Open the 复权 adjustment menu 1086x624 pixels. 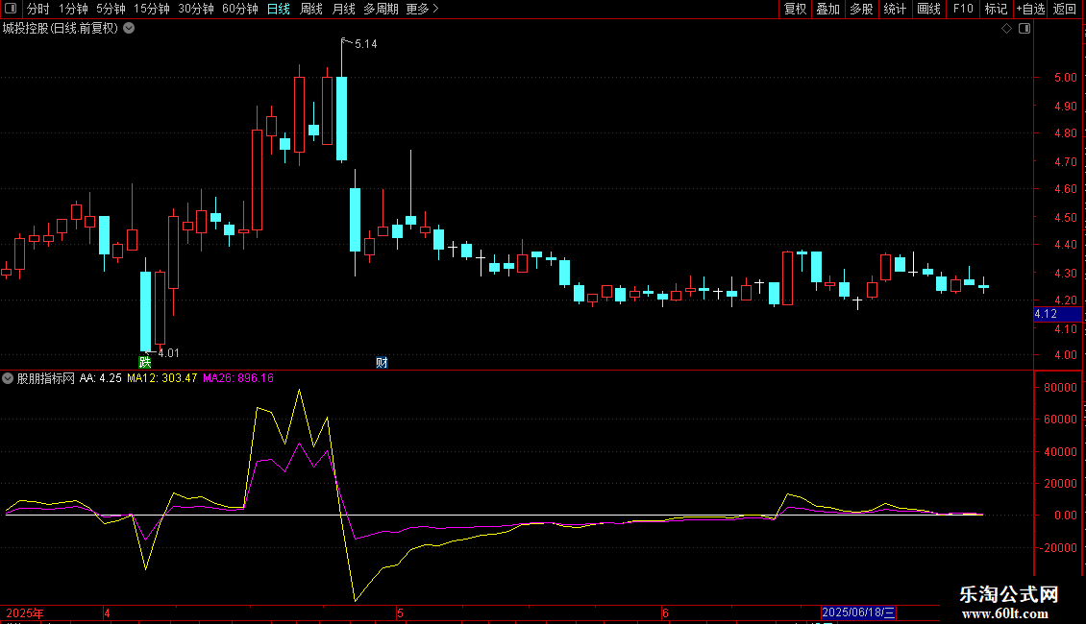pos(795,9)
